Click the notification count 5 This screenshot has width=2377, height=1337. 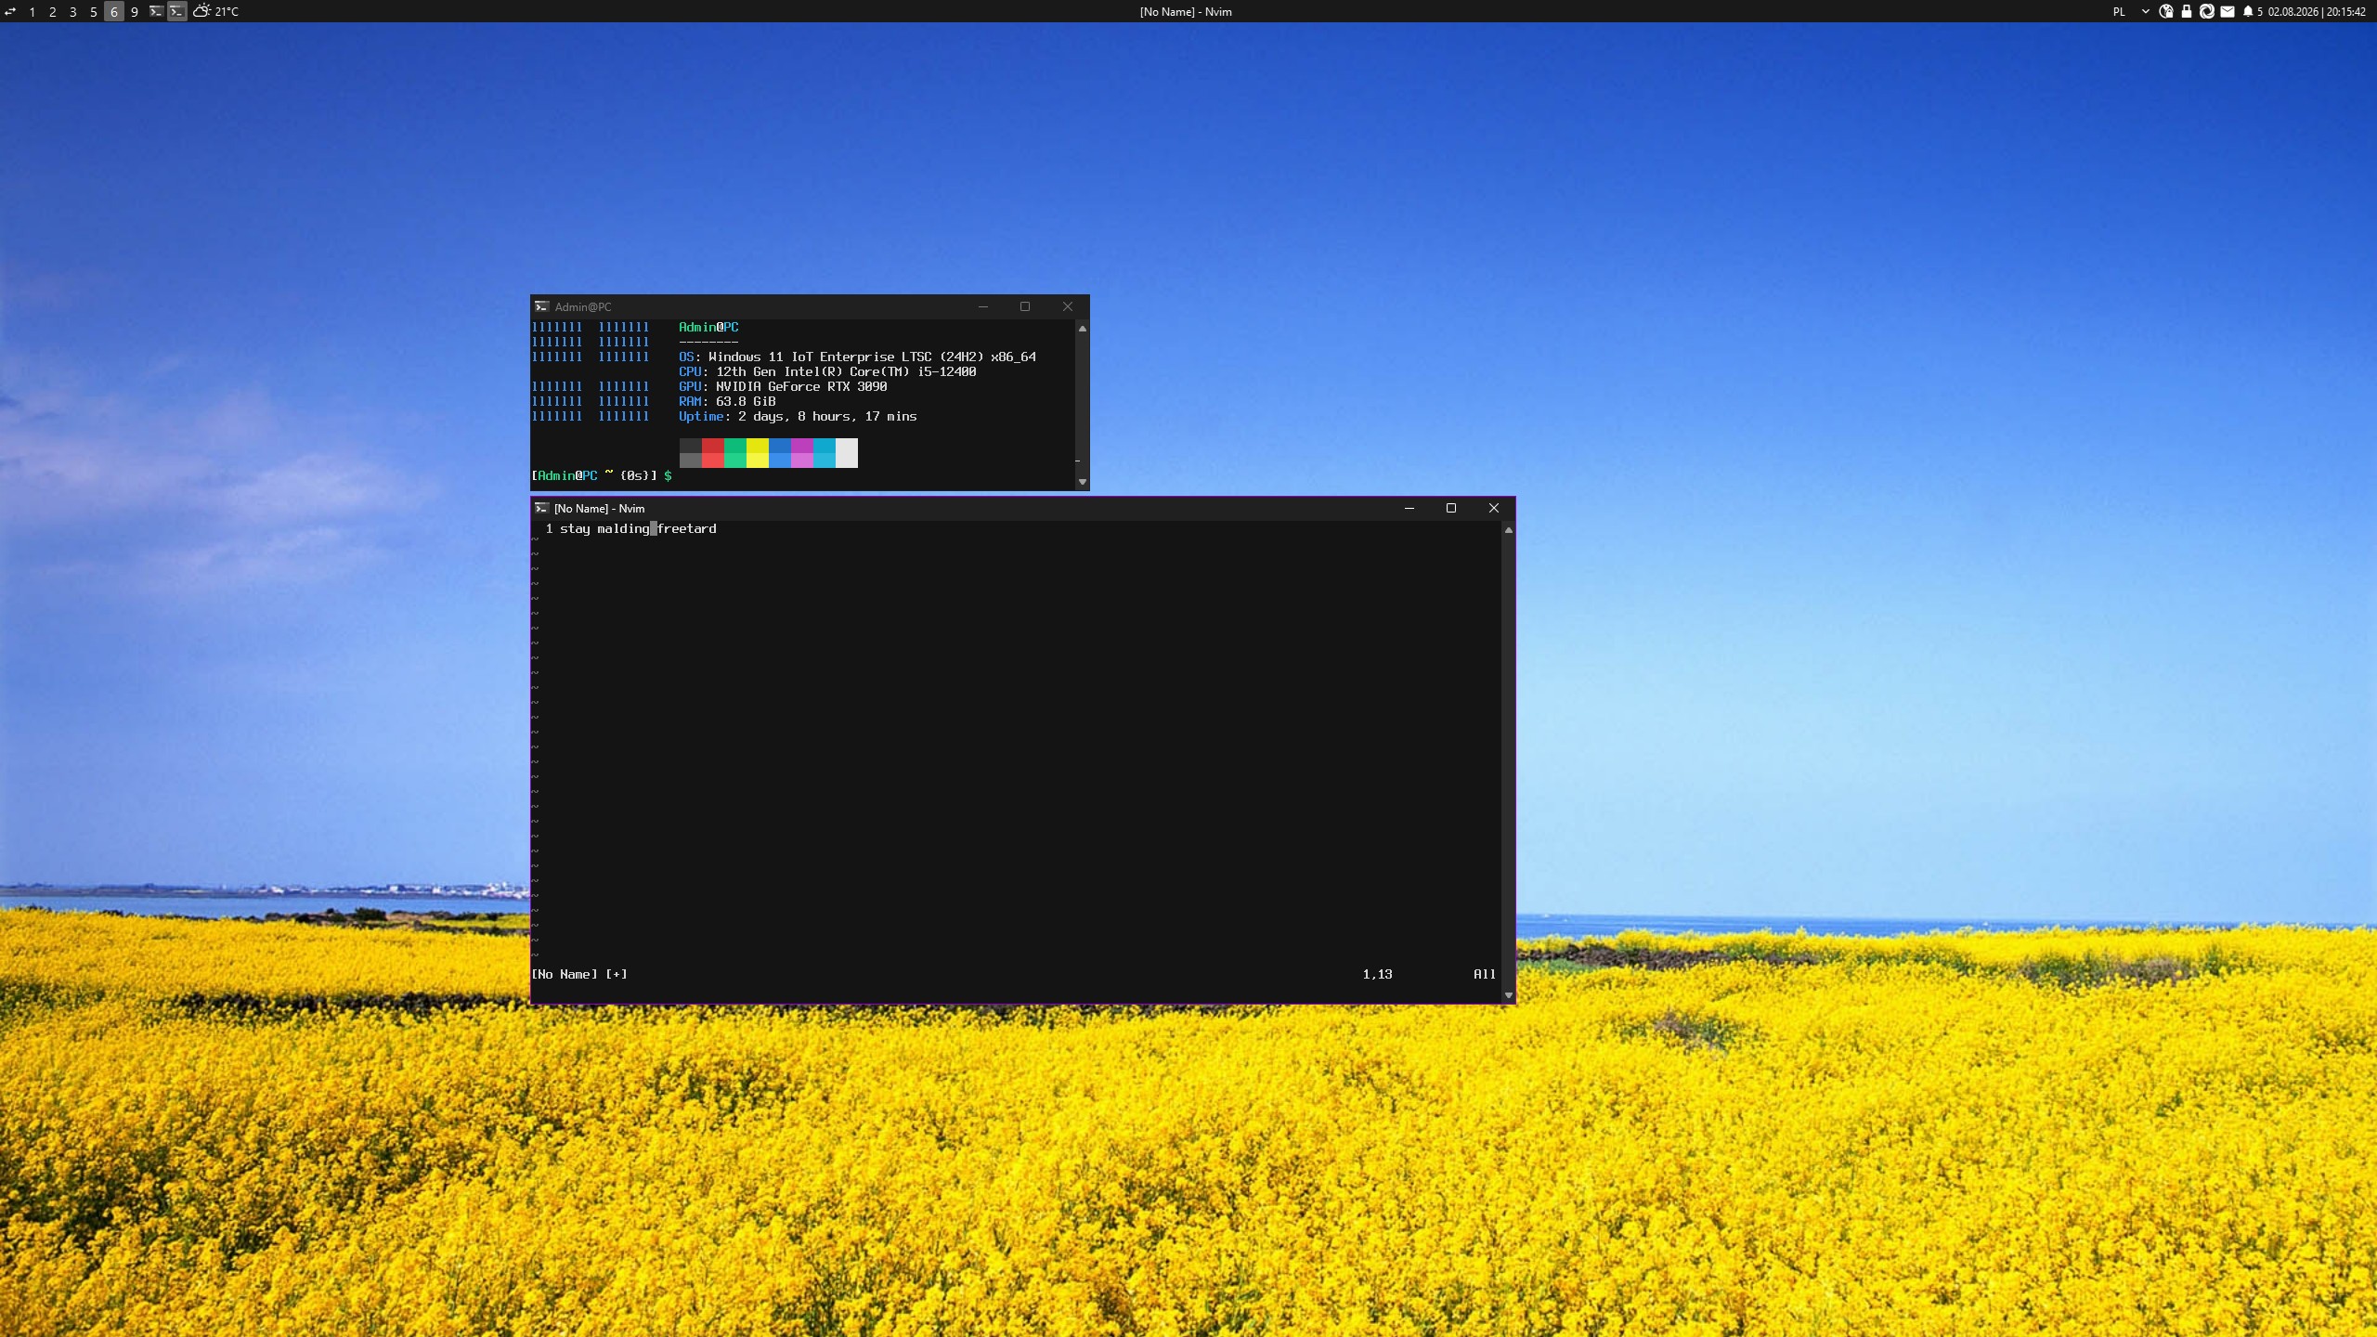(x=2260, y=11)
